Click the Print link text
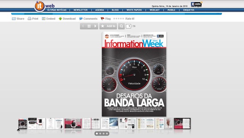Viewport: 244px width, 138px height. 35,19
